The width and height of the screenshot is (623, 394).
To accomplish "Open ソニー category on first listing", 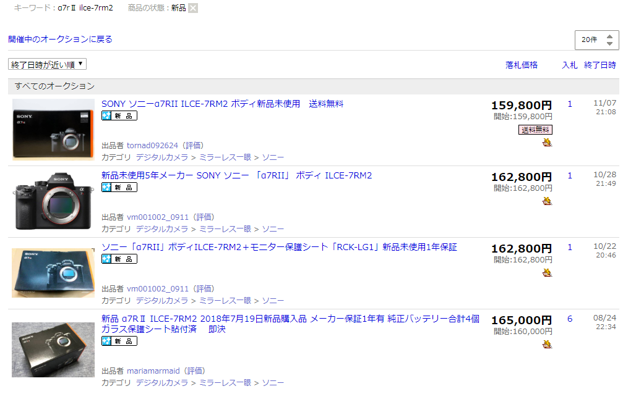I will pos(273,157).
